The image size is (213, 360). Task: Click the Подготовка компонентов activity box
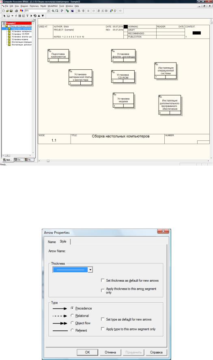pyautogui.click(x=58, y=56)
